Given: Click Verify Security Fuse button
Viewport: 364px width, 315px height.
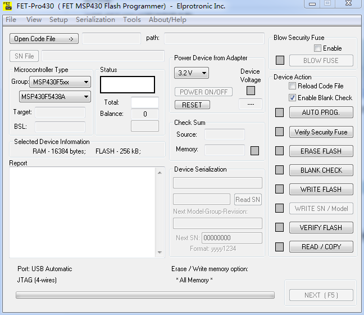Looking at the screenshot, I should (321, 132).
